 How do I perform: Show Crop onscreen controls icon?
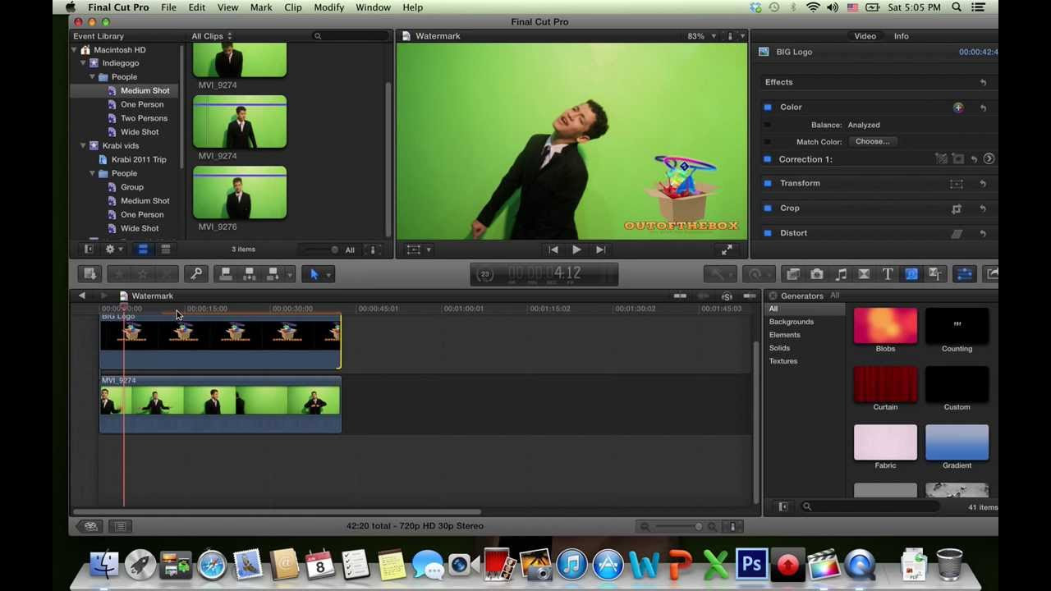(x=957, y=208)
